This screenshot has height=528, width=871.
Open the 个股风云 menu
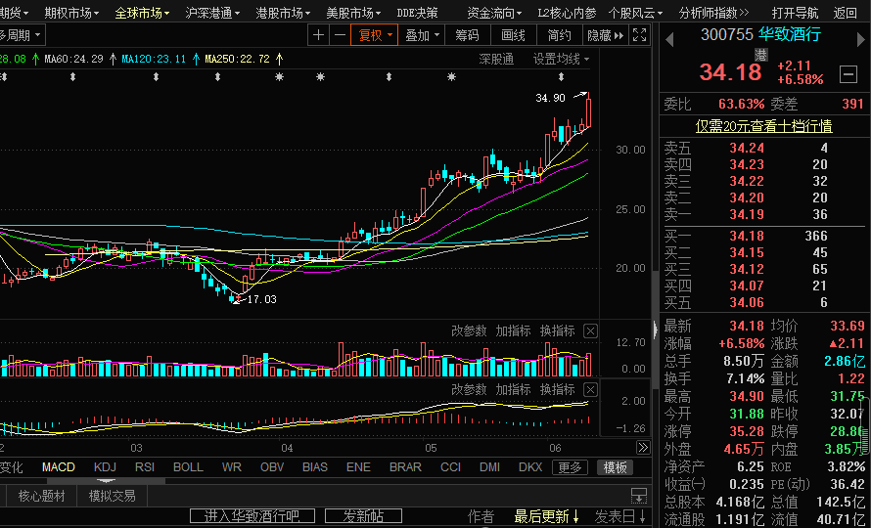(x=636, y=12)
